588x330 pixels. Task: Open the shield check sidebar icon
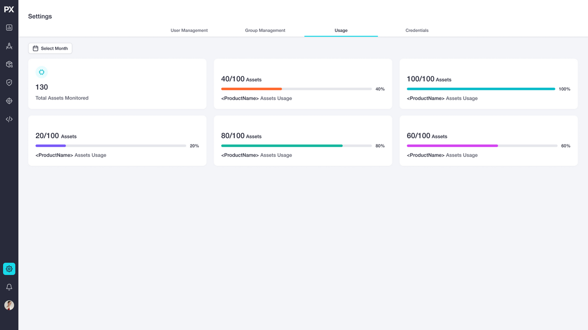[x=9, y=83]
